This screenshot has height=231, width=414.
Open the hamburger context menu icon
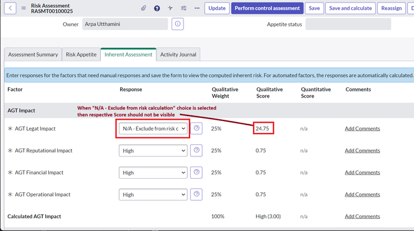pyautogui.click(x=24, y=8)
